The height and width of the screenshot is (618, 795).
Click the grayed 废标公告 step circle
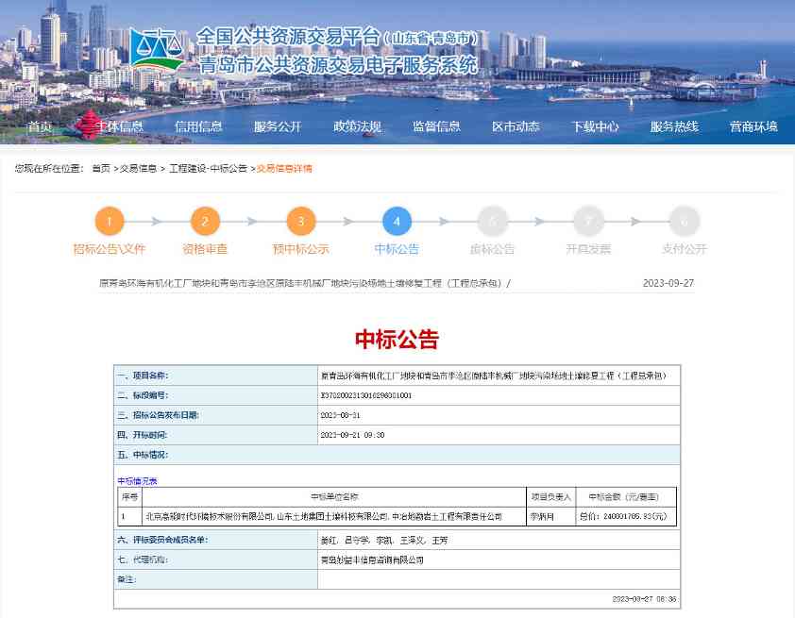click(493, 222)
